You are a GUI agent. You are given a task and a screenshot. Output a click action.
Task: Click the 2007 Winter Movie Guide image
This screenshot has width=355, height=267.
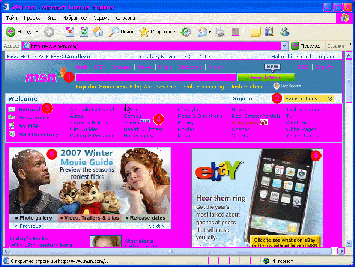click(90, 181)
